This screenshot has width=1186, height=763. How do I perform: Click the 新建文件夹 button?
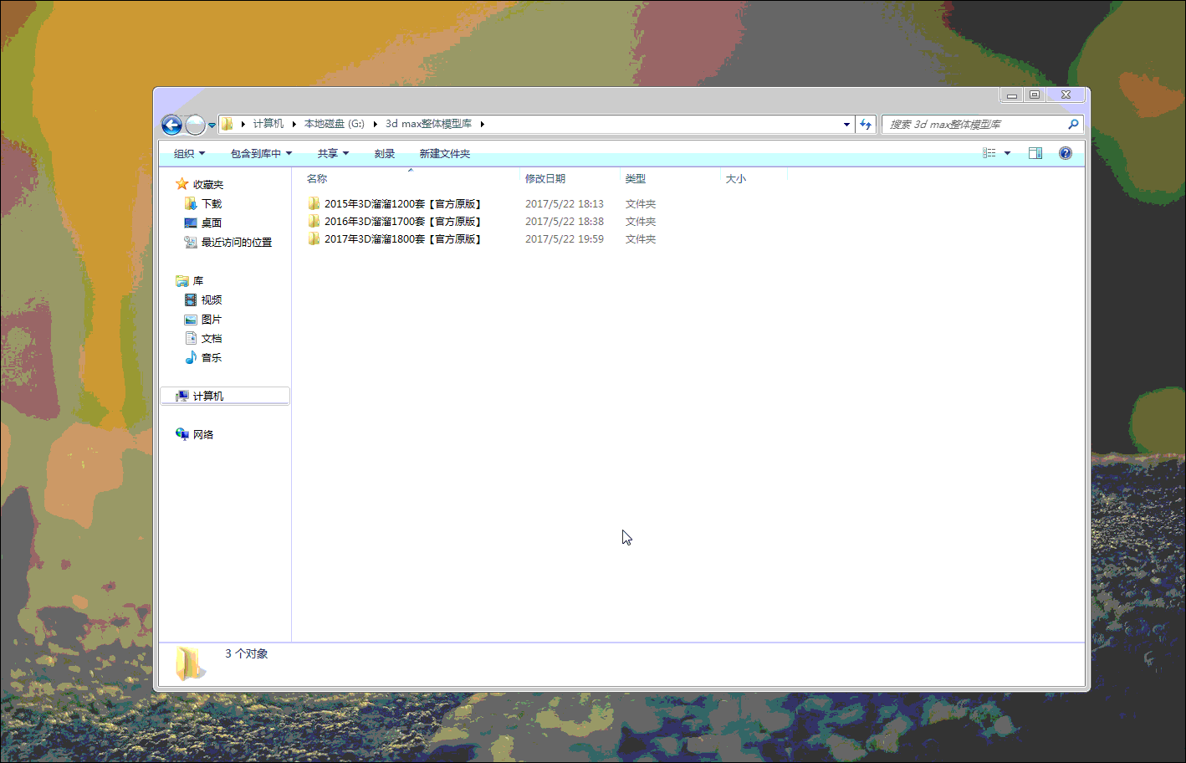coord(444,154)
